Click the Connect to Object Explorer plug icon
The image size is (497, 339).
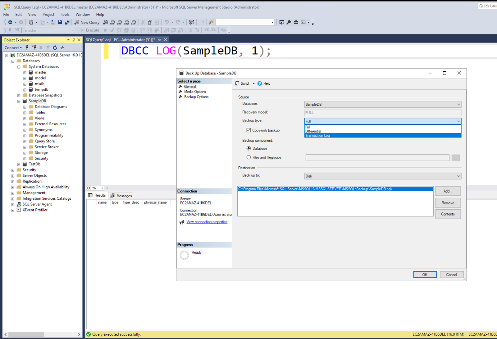tap(27, 47)
